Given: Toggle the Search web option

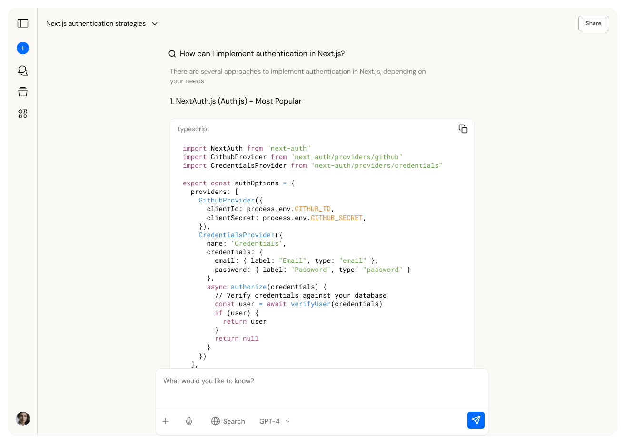Looking at the screenshot, I should (x=228, y=421).
